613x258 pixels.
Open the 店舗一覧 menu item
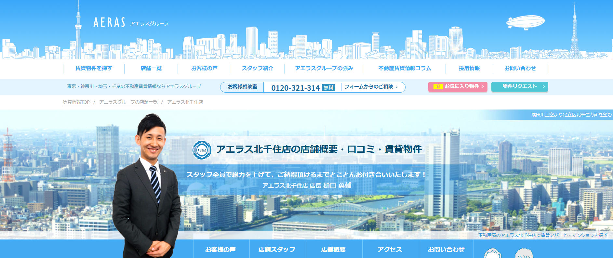pyautogui.click(x=151, y=68)
